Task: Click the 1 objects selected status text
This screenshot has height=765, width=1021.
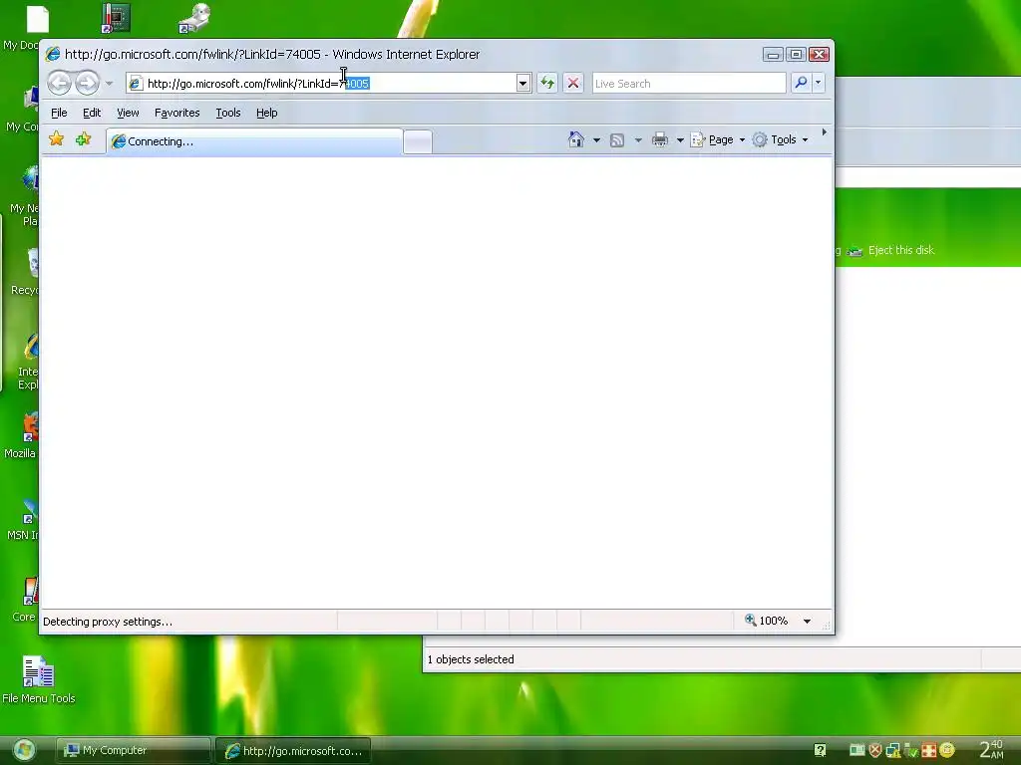Action: coord(471,659)
